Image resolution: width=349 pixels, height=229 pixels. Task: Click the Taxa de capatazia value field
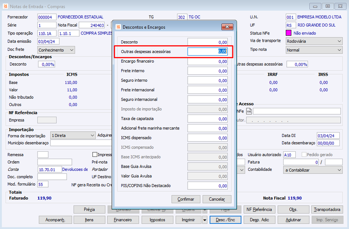point(208,119)
